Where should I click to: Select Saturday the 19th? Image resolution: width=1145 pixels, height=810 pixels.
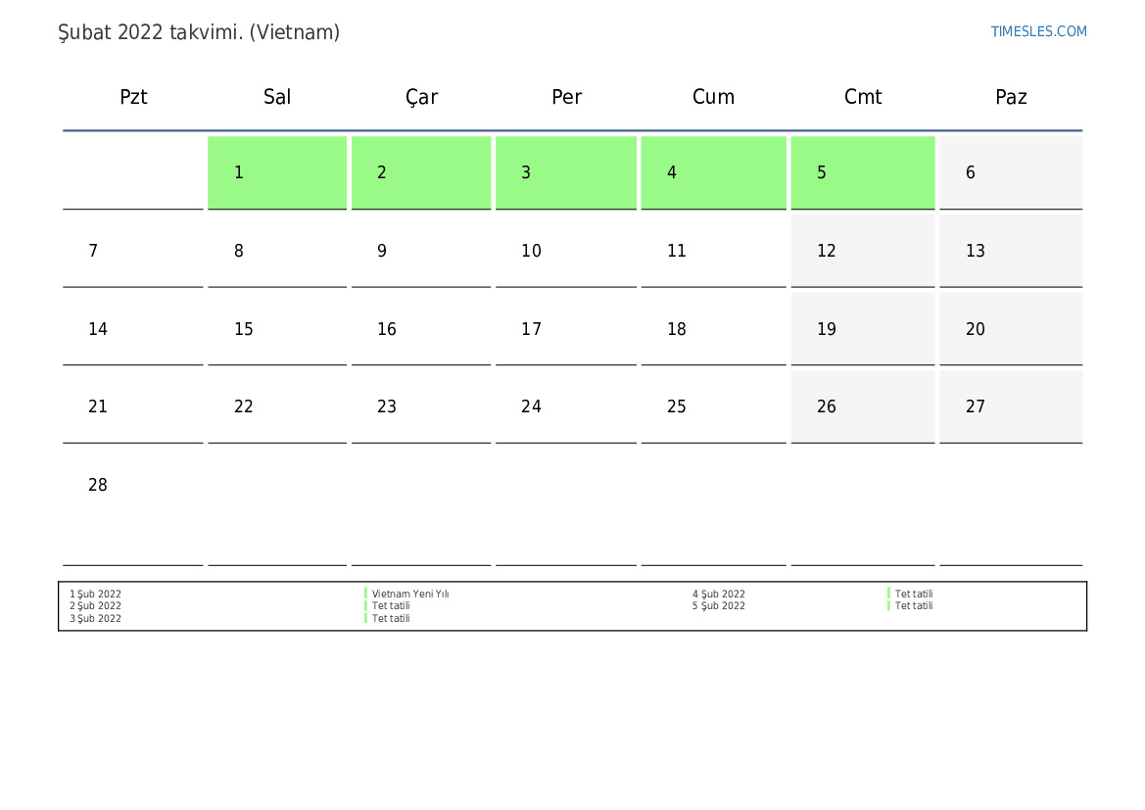pyautogui.click(x=862, y=329)
